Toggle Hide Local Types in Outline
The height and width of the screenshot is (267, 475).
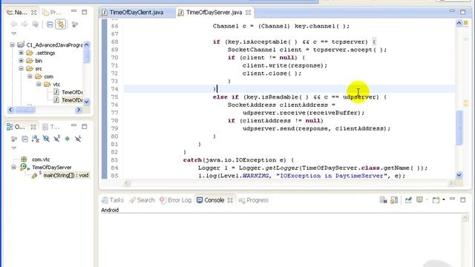(x=78, y=139)
